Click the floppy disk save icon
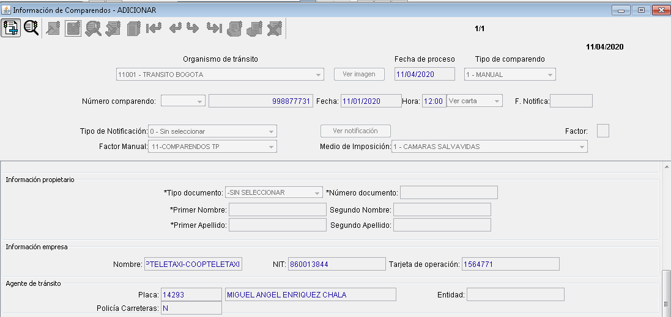 point(73,28)
